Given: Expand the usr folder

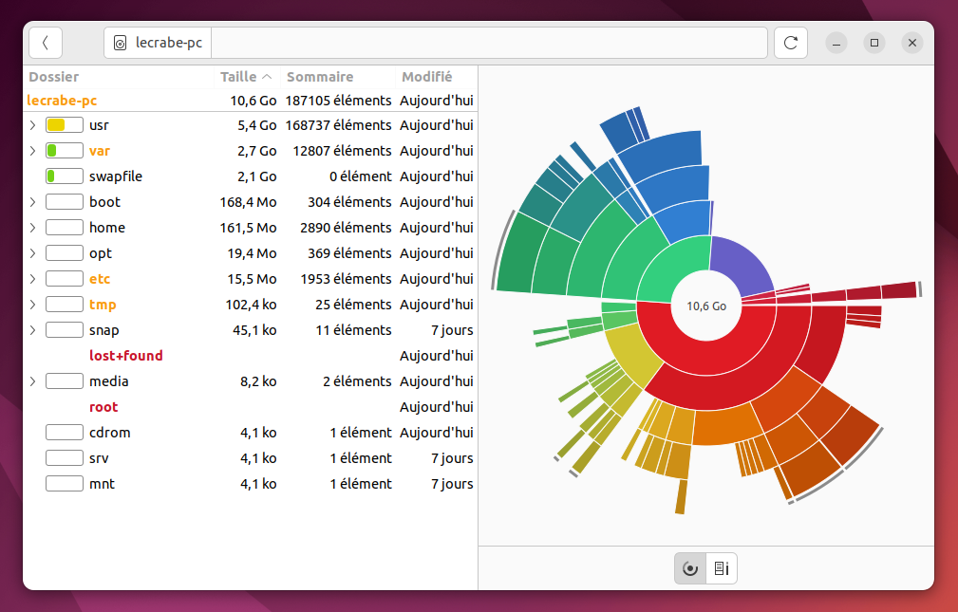Looking at the screenshot, I should point(33,125).
